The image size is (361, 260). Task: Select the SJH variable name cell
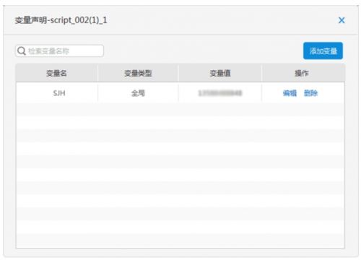click(57, 93)
